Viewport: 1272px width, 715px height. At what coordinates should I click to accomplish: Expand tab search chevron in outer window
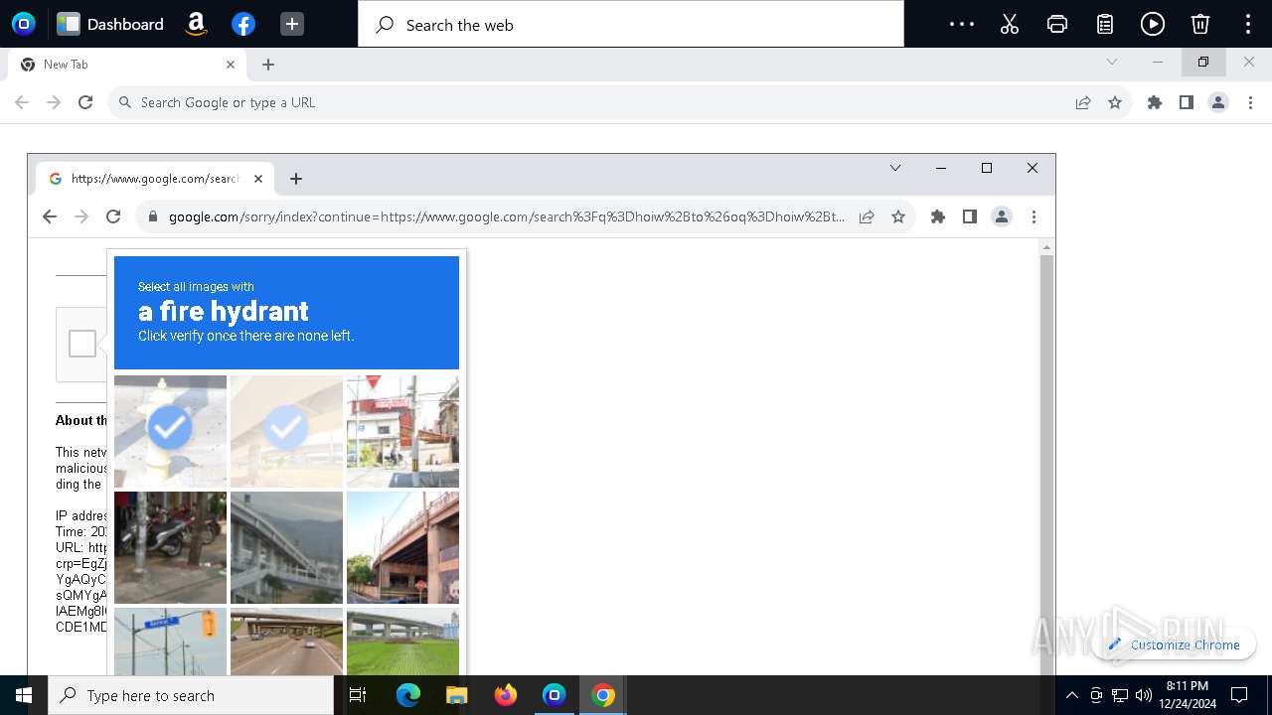coord(1112,62)
